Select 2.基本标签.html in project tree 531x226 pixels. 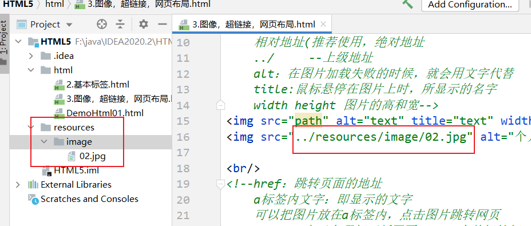pyautogui.click(x=97, y=84)
